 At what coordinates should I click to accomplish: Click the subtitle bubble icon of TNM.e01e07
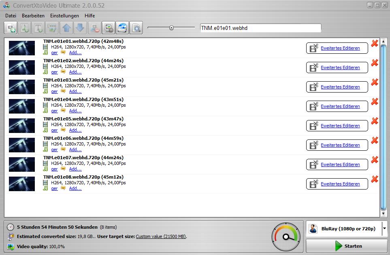click(63, 169)
